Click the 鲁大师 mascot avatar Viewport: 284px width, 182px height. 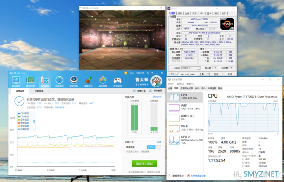coord(156,81)
